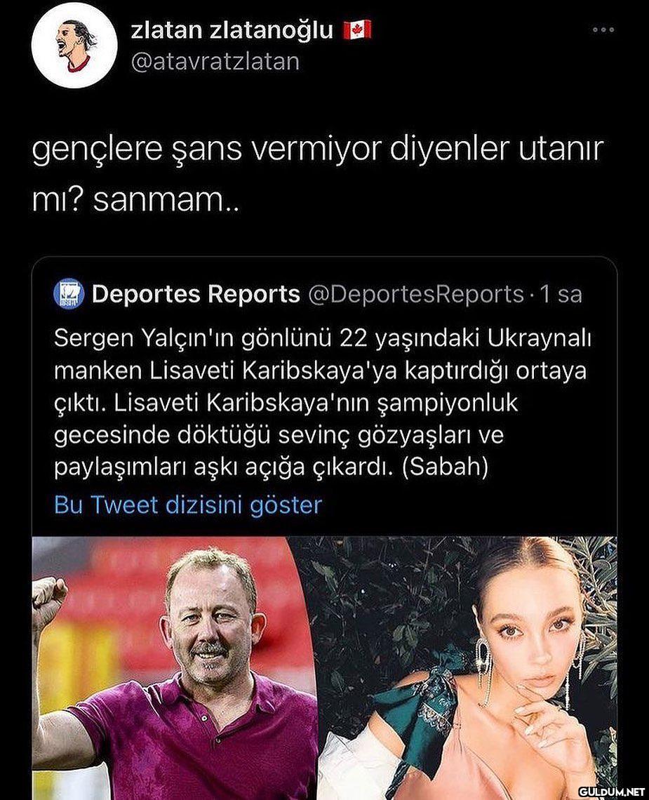Image resolution: width=649 pixels, height=800 pixels.
Task: Open the @atavratzlatan handle
Action: click(215, 62)
